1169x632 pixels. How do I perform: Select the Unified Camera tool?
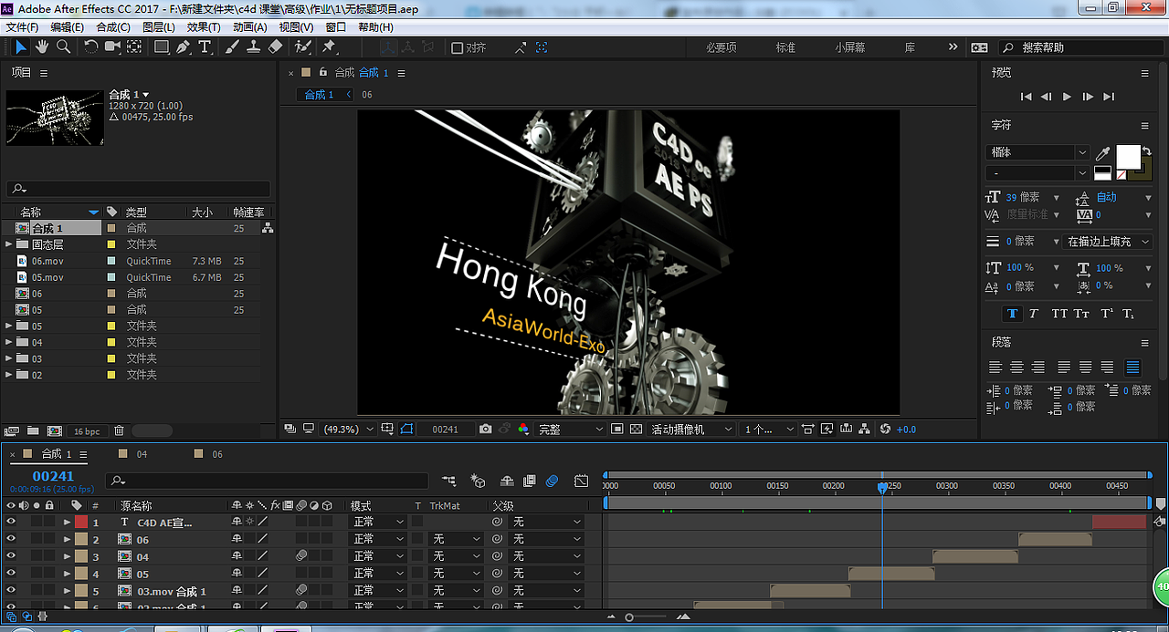[x=112, y=47]
